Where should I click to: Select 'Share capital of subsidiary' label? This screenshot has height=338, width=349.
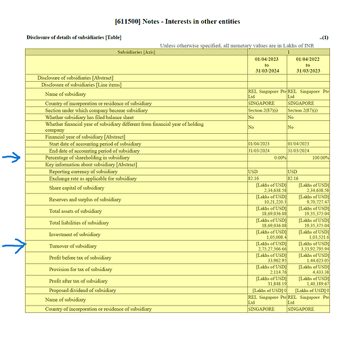pyautogui.click(x=77, y=188)
